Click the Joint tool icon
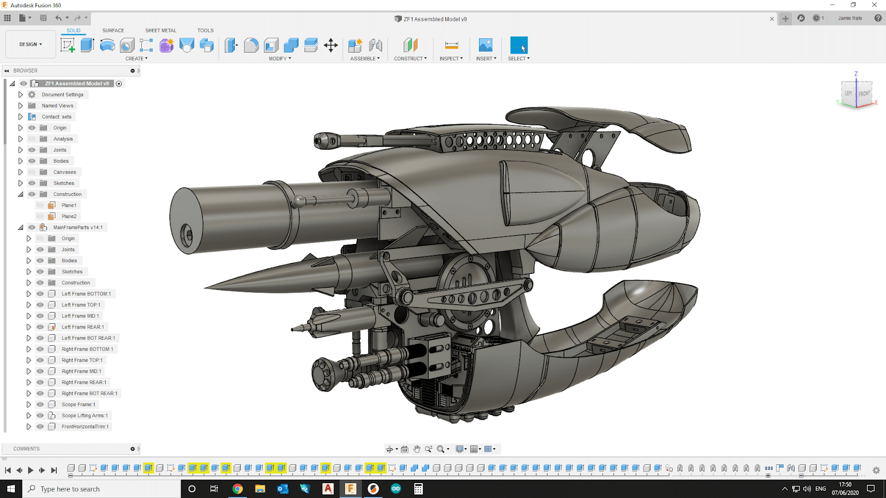Screen dimensions: 886x498 (x=375, y=45)
